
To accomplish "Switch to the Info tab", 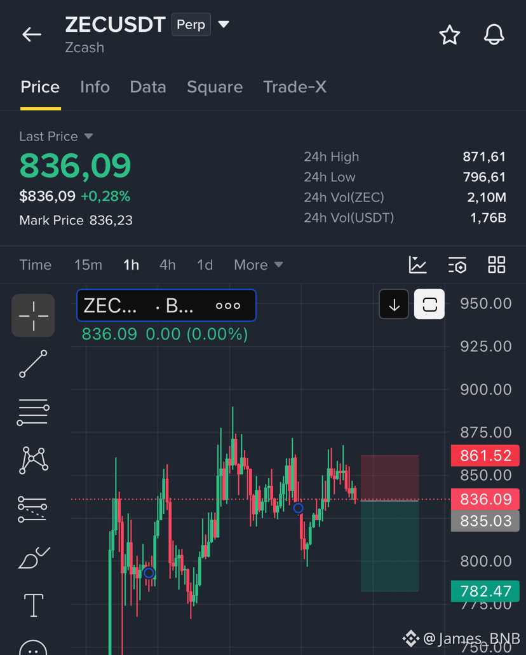I will (x=95, y=87).
